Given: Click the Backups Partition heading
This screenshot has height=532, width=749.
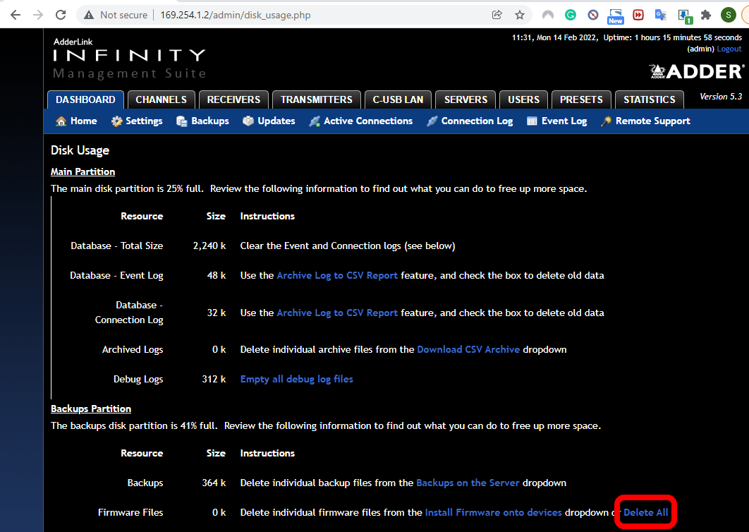Looking at the screenshot, I should click(x=91, y=409).
